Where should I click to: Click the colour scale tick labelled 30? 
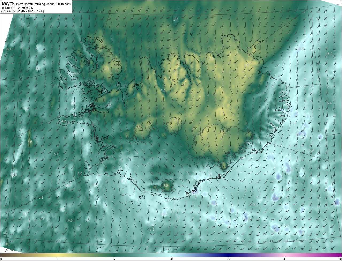click(x=285, y=259)
